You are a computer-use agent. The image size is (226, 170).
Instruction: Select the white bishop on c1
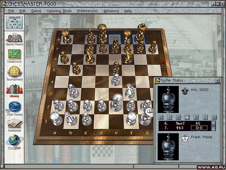click(87, 119)
